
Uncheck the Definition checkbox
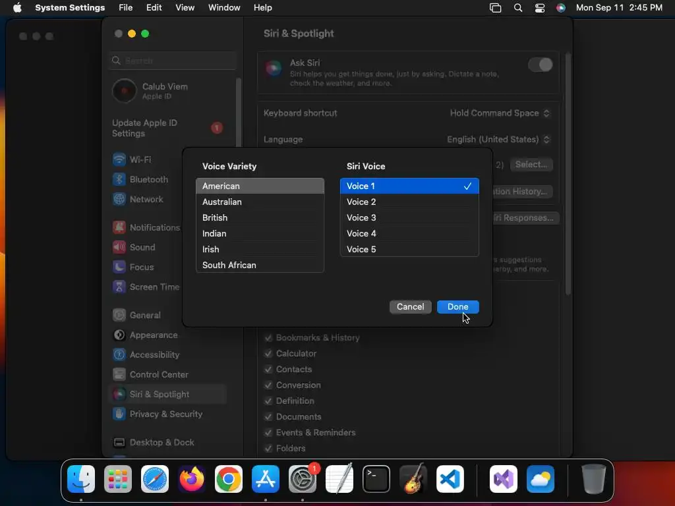[268, 401]
